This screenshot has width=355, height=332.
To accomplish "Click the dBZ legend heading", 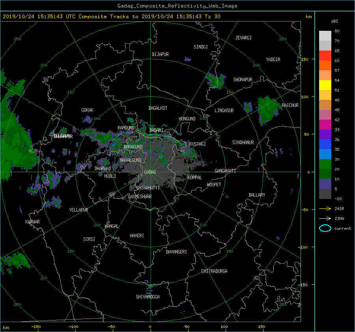I will pos(334,21).
